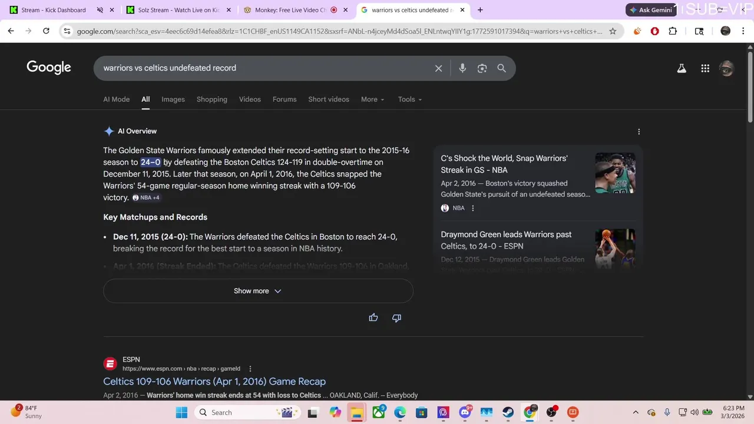Click the Chrome address bar URL
This screenshot has width=754, height=424.
(339, 31)
